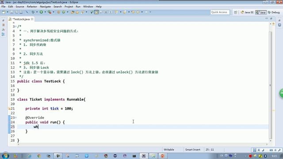Click the Smart Insert status entry
Viewport: 283px width, 159px height.
(x=193, y=150)
